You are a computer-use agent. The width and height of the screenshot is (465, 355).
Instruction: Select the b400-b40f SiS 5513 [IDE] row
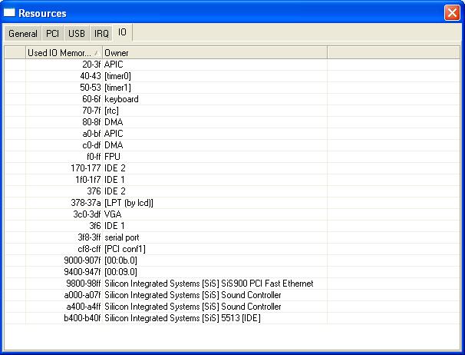coord(232,318)
